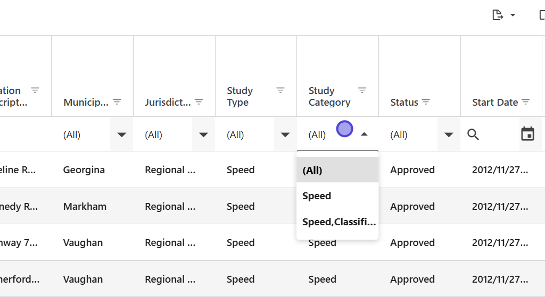Open the Status (All) filter dropdown
This screenshot has height=297, width=545.
point(449,135)
